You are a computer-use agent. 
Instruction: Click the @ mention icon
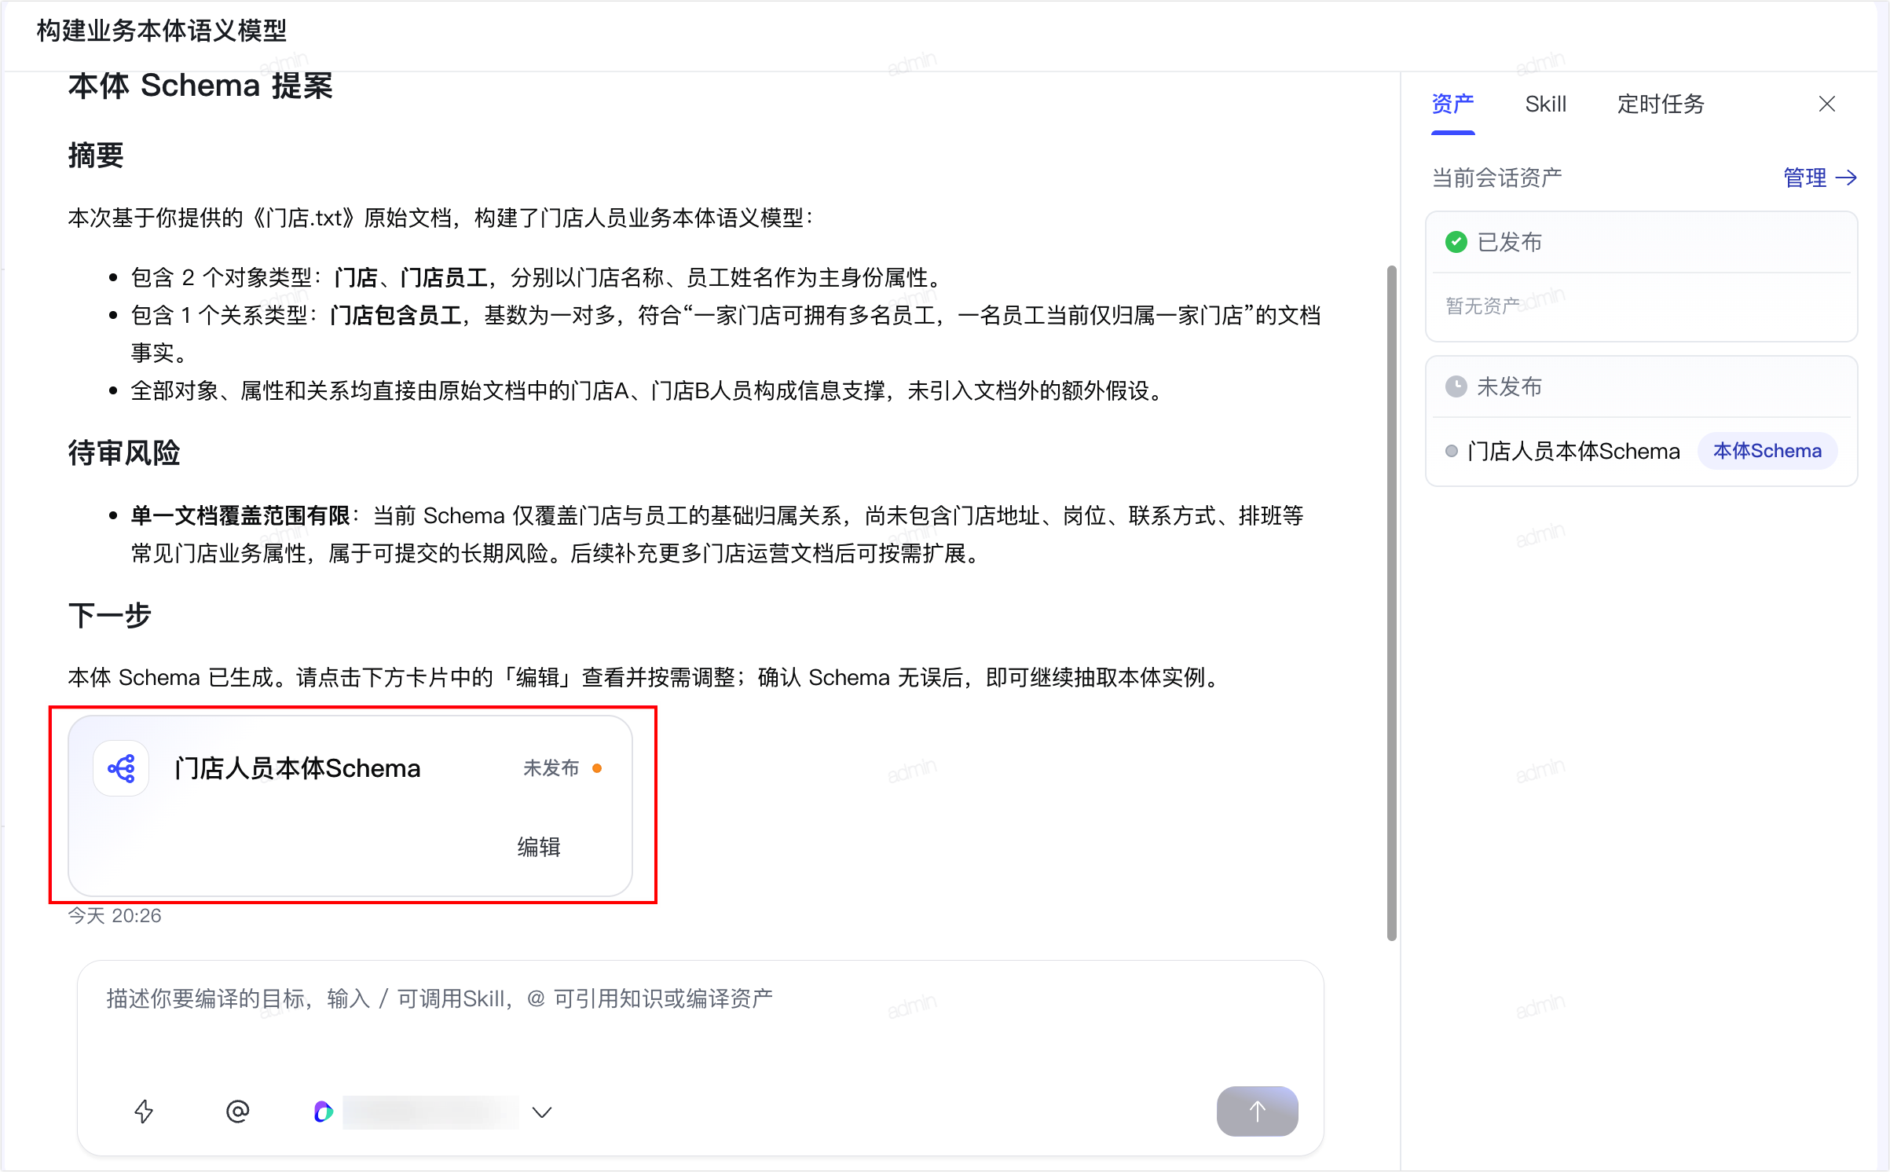[x=237, y=1112]
